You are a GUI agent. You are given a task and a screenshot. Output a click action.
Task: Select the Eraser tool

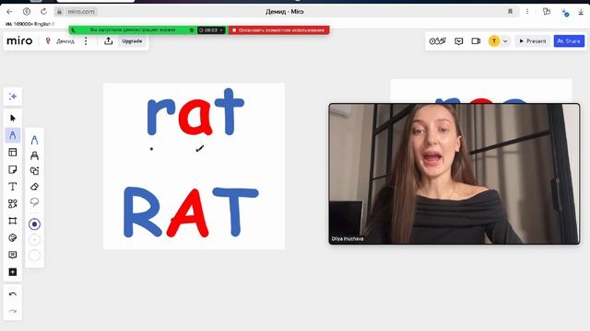[34, 187]
